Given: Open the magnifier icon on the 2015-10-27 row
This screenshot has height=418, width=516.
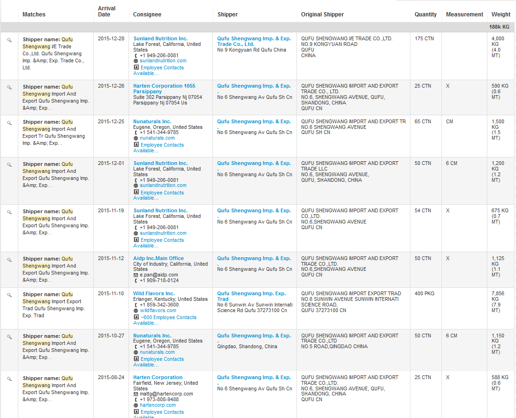Looking at the screenshot, I should point(9,337).
